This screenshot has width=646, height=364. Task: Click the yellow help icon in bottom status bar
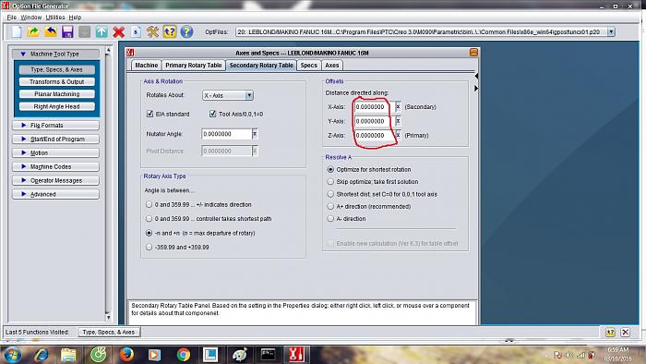610,333
